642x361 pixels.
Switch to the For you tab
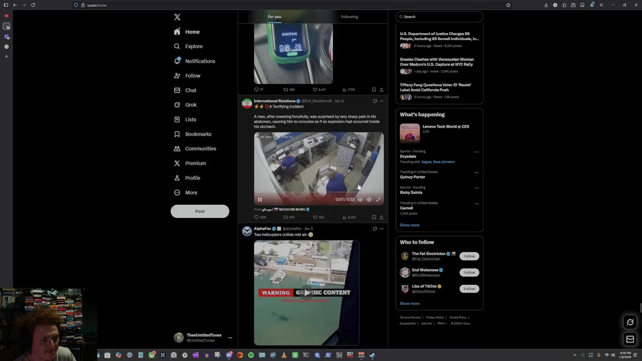tap(274, 17)
